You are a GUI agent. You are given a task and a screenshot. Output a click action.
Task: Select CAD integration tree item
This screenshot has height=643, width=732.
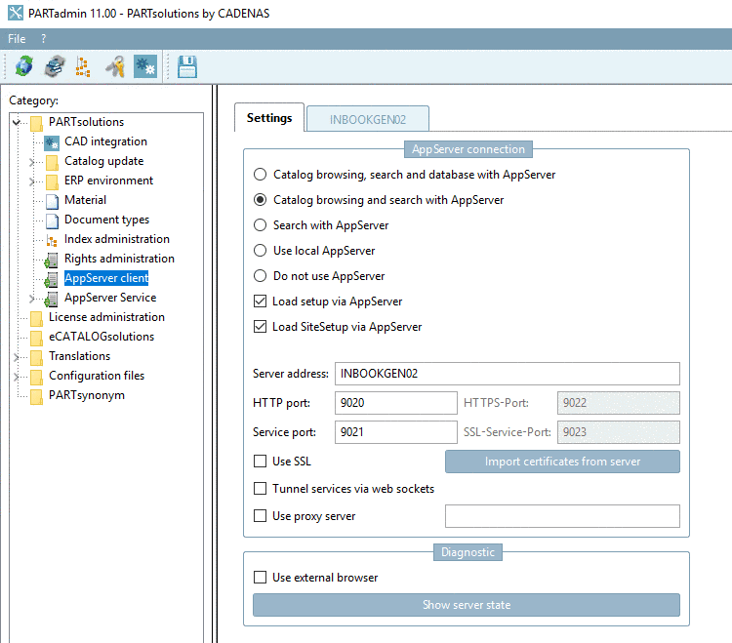point(106,141)
